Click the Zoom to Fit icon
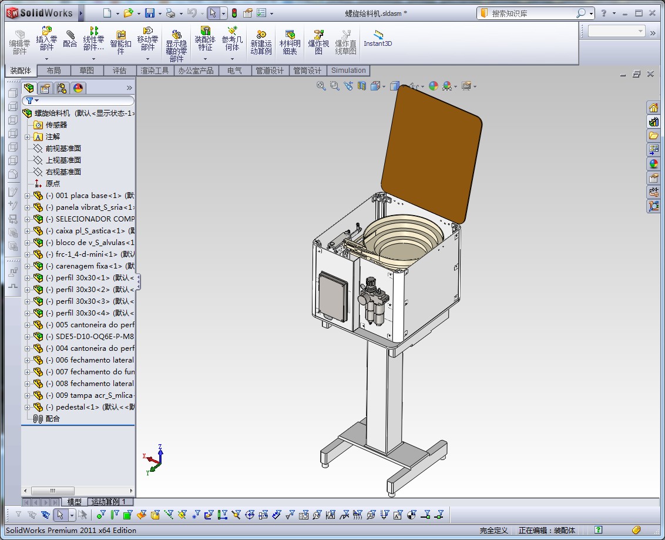This screenshot has width=665, height=540. tap(321, 86)
